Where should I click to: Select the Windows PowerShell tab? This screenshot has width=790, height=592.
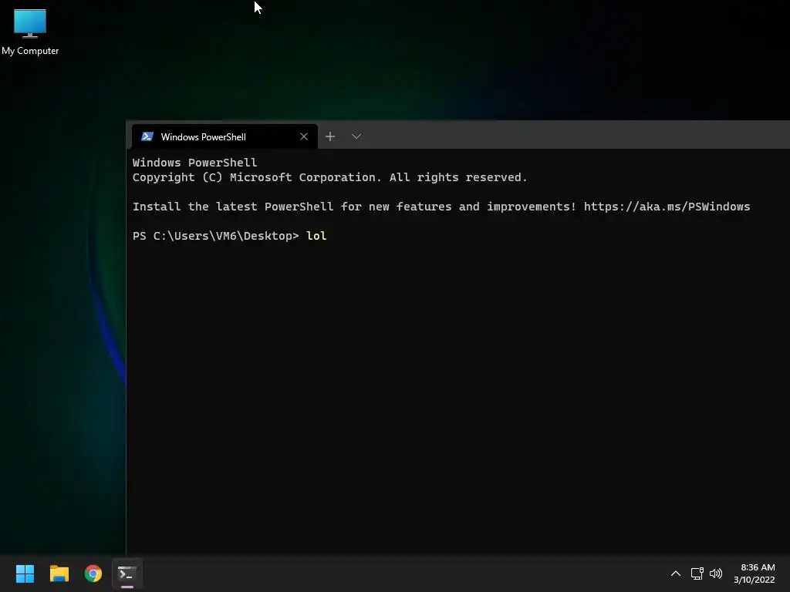tap(225, 136)
